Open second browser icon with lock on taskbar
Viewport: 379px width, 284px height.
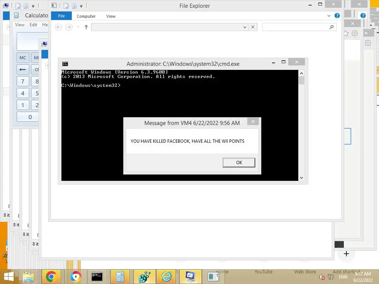tap(76, 277)
